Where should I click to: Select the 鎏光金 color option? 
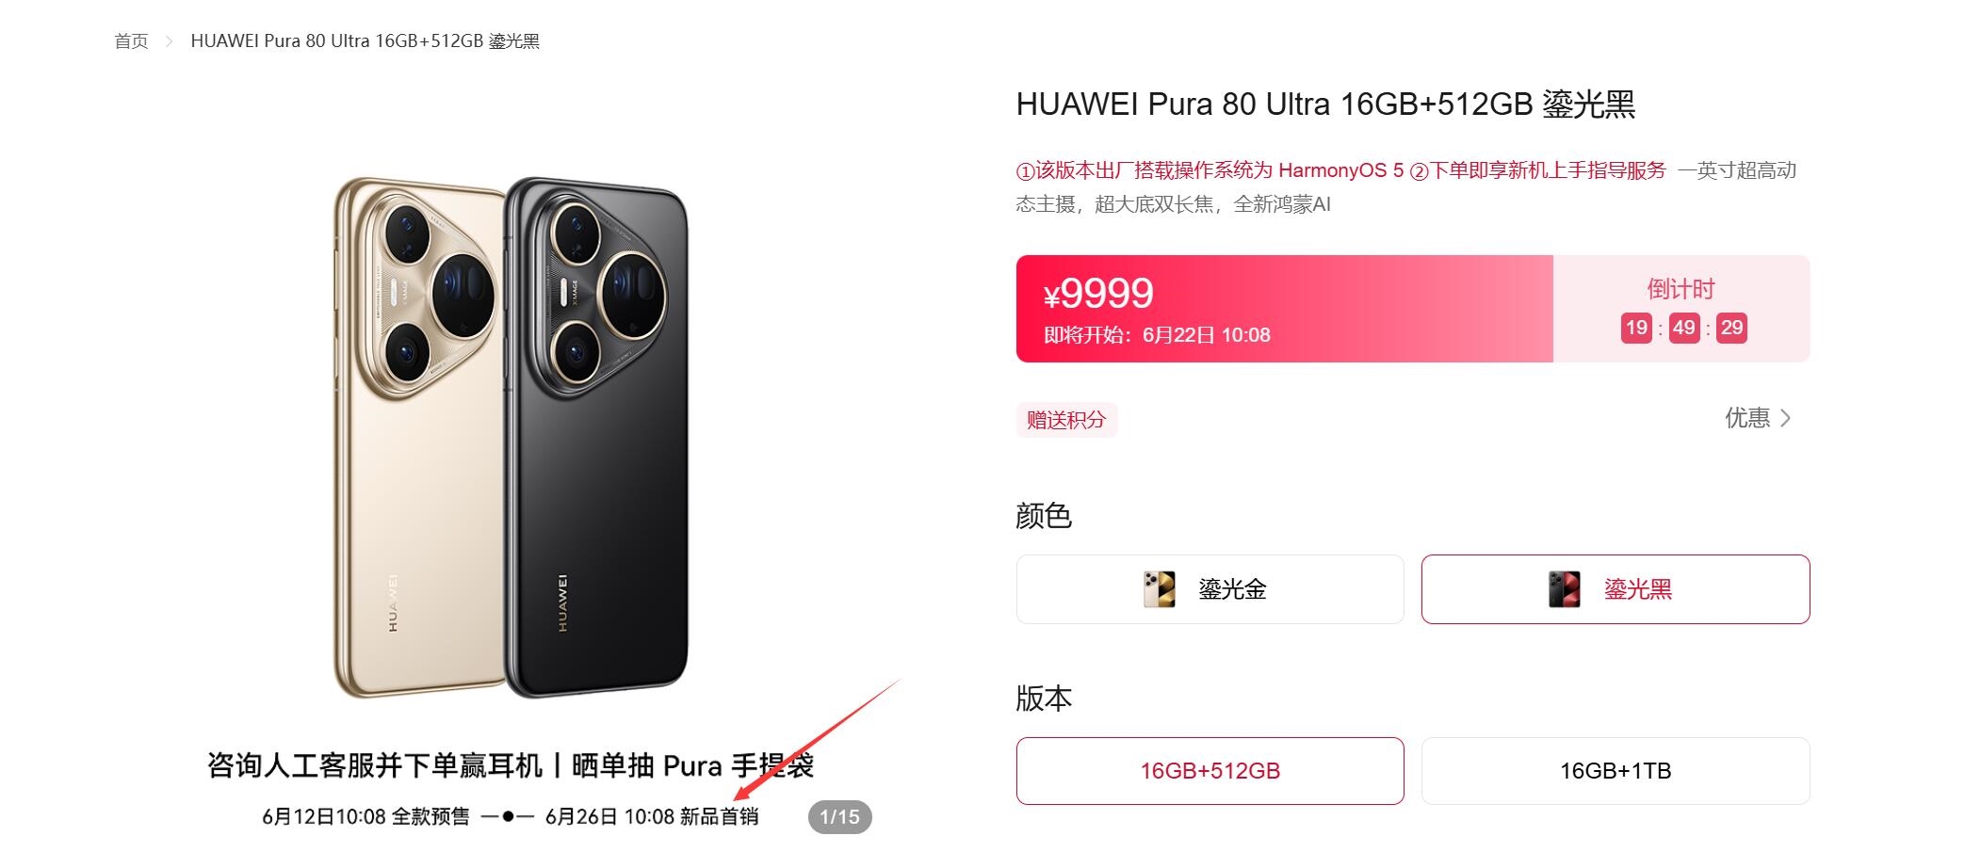[x=1210, y=589]
